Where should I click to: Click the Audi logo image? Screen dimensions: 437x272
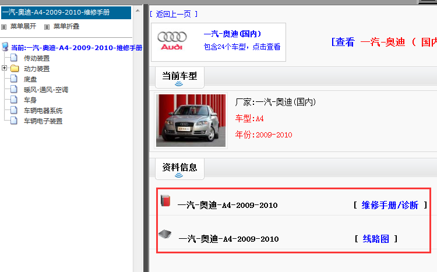click(172, 41)
